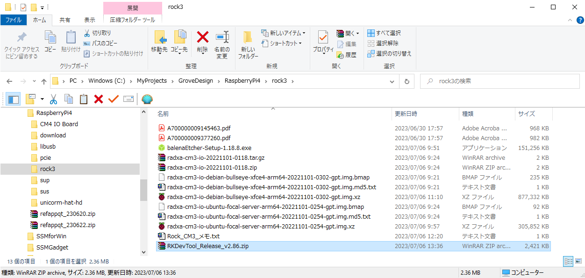Open the 圧縮フォルダー ツール tab

tap(133, 20)
